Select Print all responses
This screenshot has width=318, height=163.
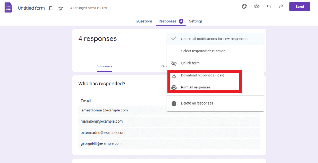tap(216, 88)
